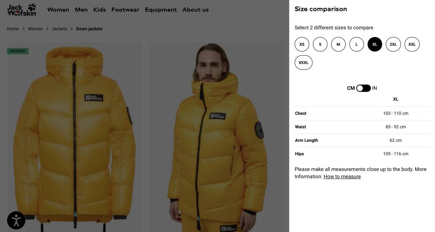
Task: Deselect the XL size button
Action: click(x=375, y=44)
